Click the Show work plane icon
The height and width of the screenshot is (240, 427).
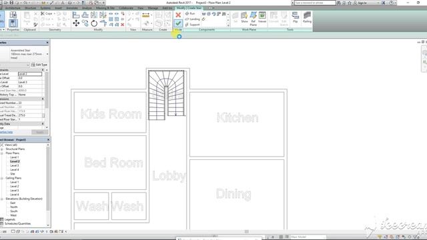[244, 17]
